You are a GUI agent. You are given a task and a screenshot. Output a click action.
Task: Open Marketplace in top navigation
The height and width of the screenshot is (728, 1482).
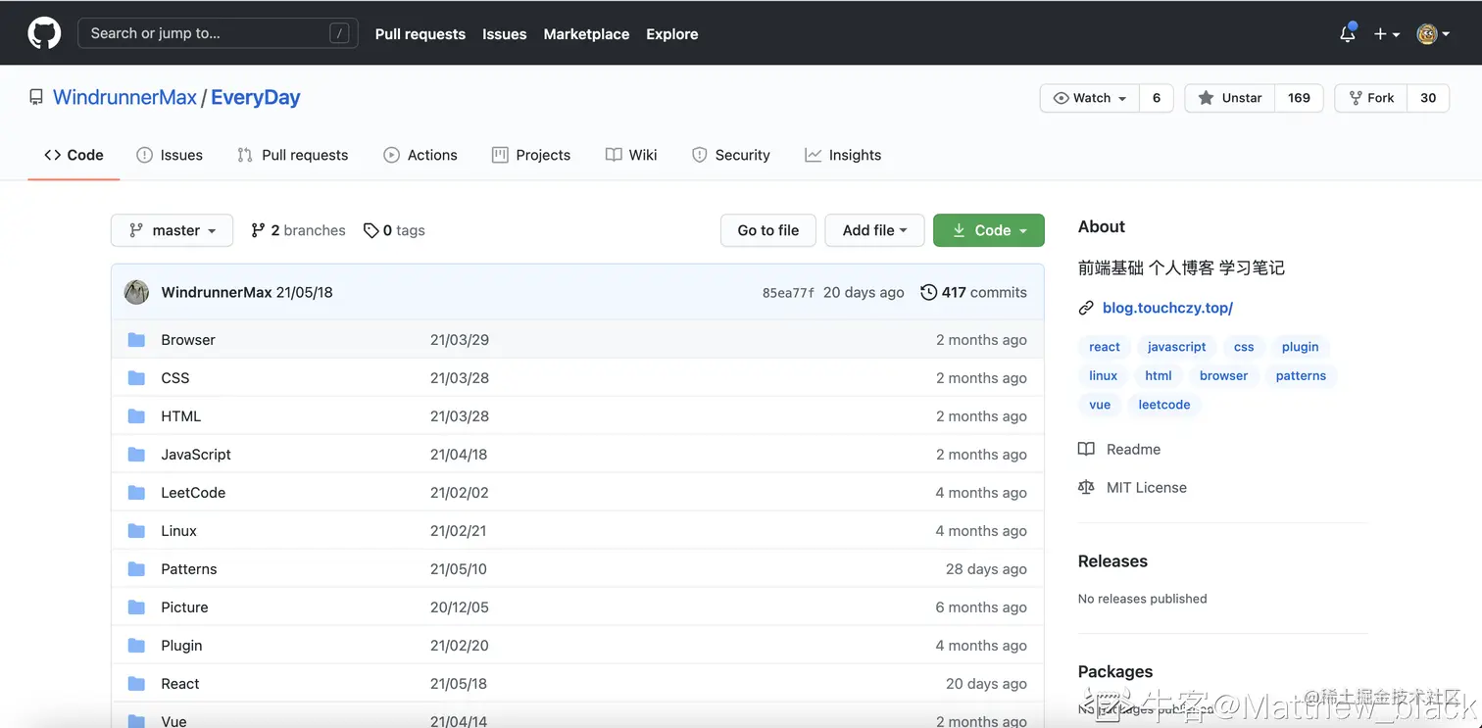click(587, 33)
